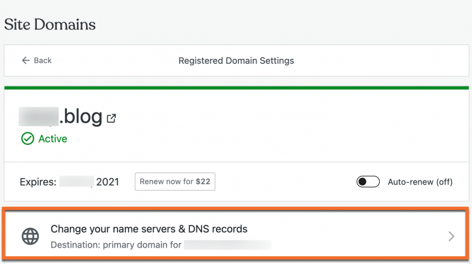This screenshot has height=264, width=472.
Task: Click the green bar atop the domain card
Action: [x=236, y=88]
